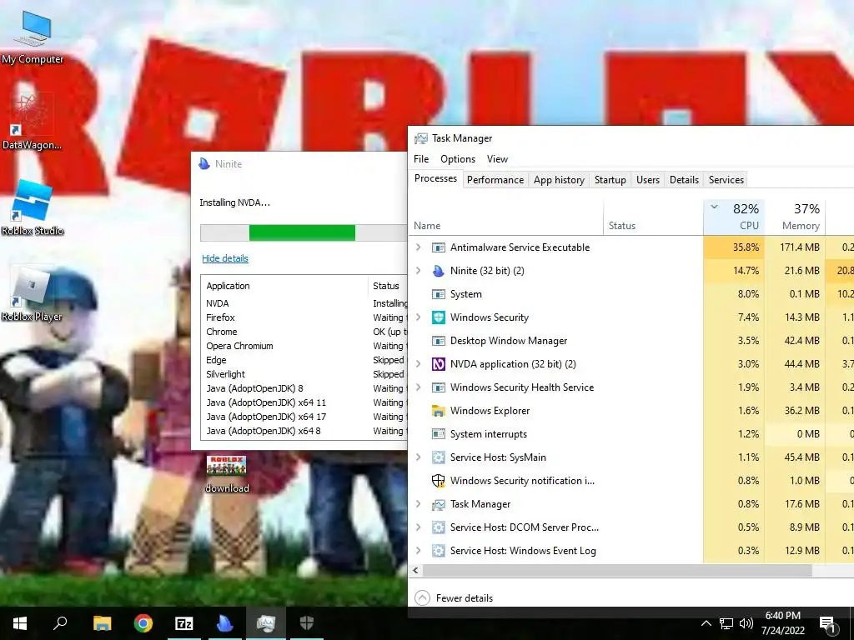Click Antimalware Service Executable process icon
The image size is (854, 640).
pos(439,247)
